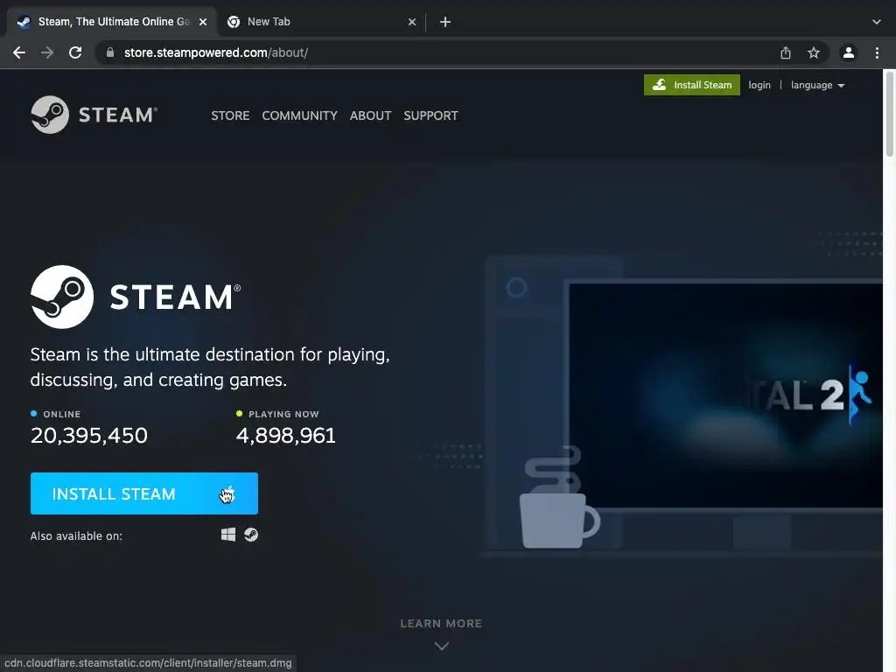
Task: Close the Steam tab
Action: click(203, 22)
